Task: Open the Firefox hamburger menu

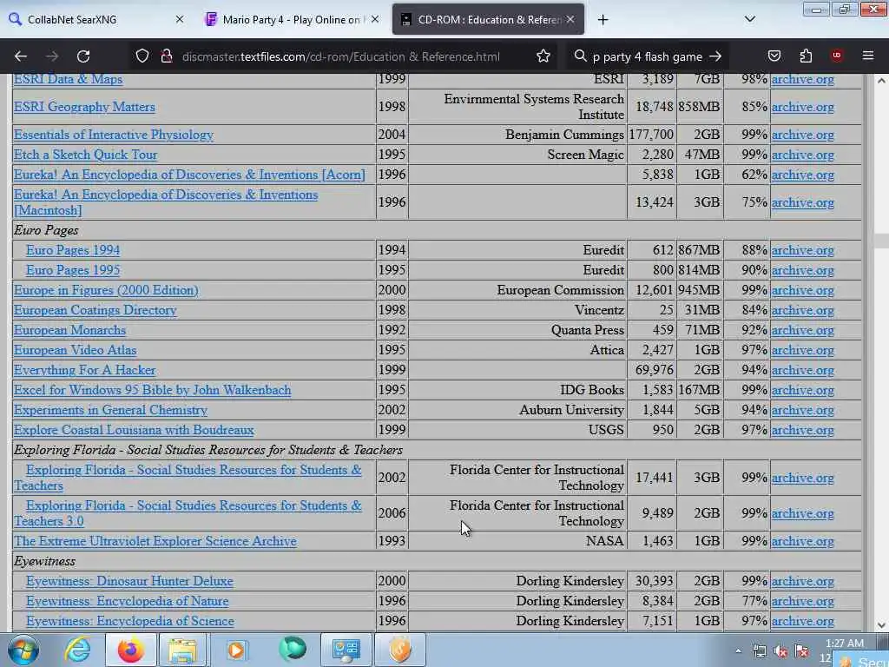Action: [x=868, y=56]
